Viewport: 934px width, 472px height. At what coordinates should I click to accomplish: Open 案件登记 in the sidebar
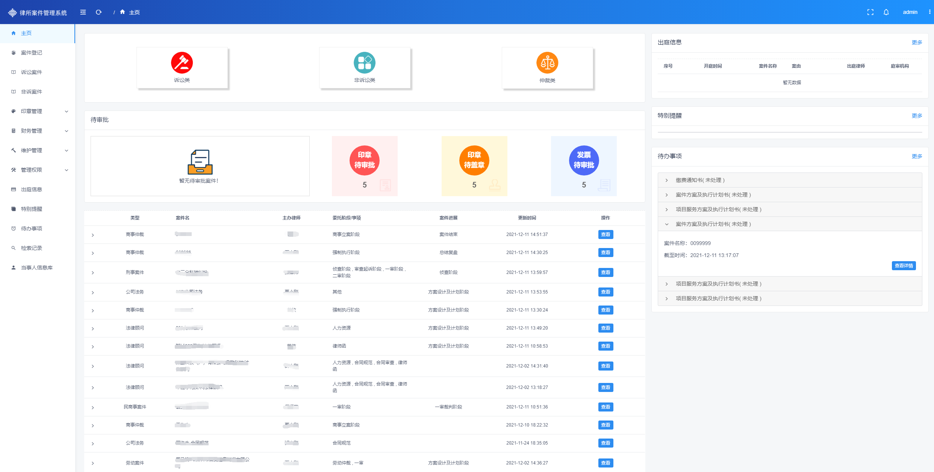pyautogui.click(x=32, y=53)
